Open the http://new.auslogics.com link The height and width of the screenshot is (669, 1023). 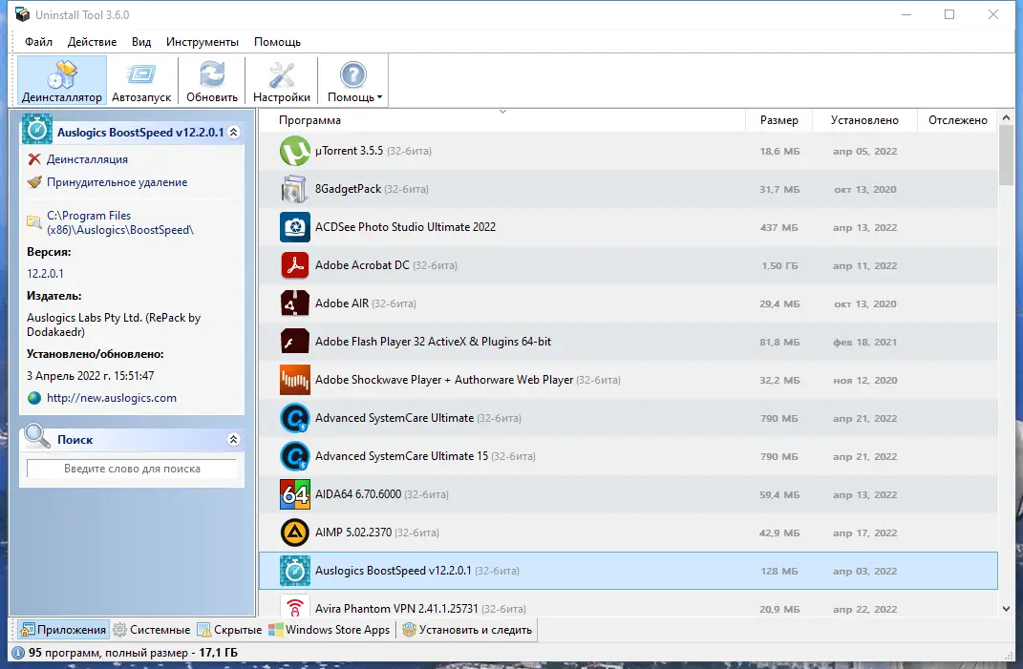[x=112, y=398]
